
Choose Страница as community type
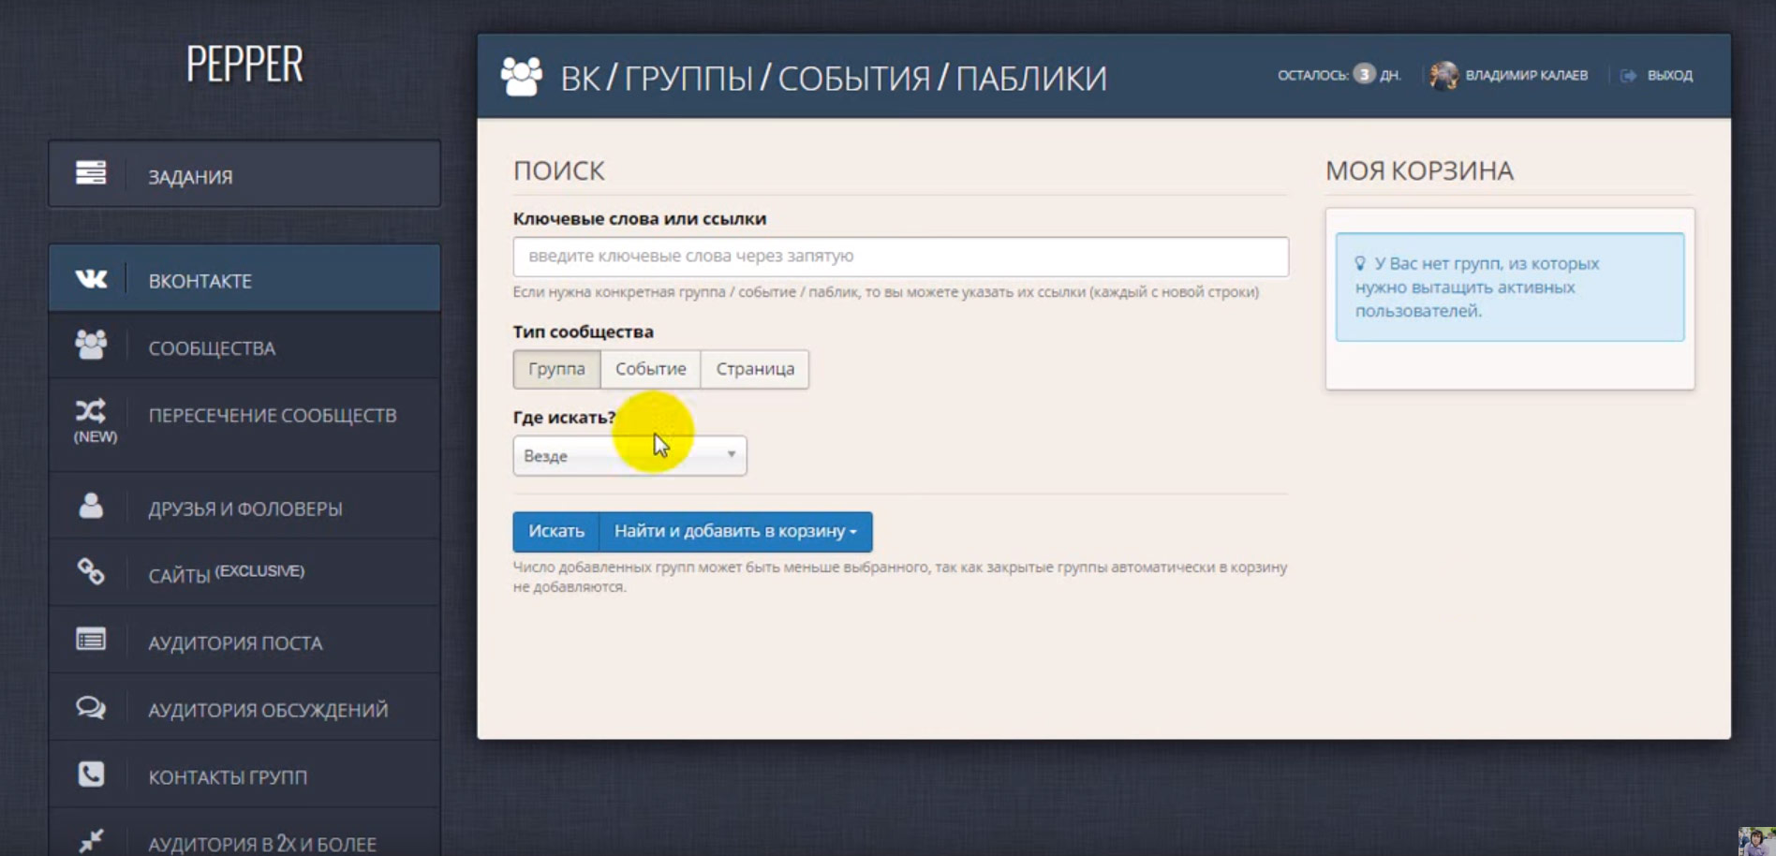pyautogui.click(x=755, y=369)
